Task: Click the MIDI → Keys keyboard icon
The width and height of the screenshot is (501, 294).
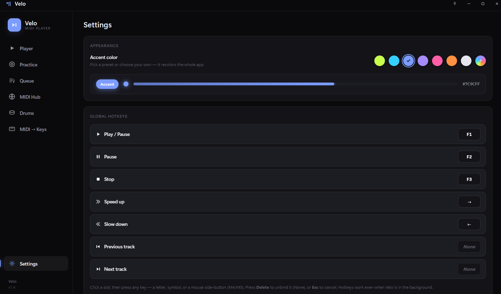Action: coord(12,129)
